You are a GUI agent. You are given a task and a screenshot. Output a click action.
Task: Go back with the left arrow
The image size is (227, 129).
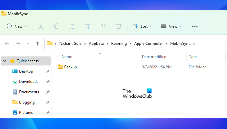pyautogui.click(x=7, y=44)
